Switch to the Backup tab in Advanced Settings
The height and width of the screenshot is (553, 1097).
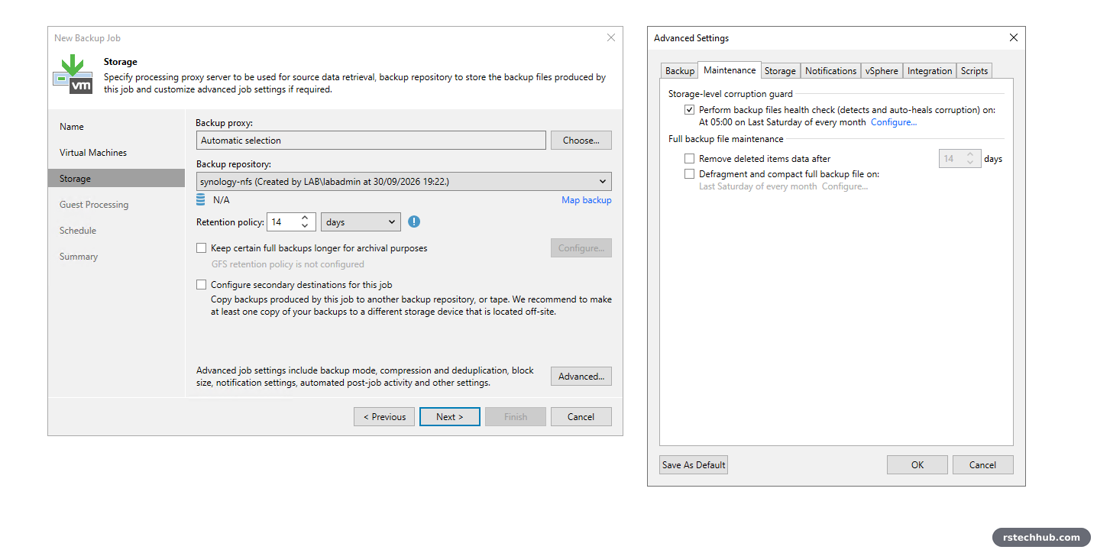pyautogui.click(x=680, y=71)
